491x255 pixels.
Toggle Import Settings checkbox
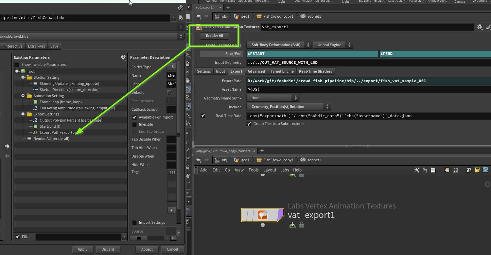134,222
